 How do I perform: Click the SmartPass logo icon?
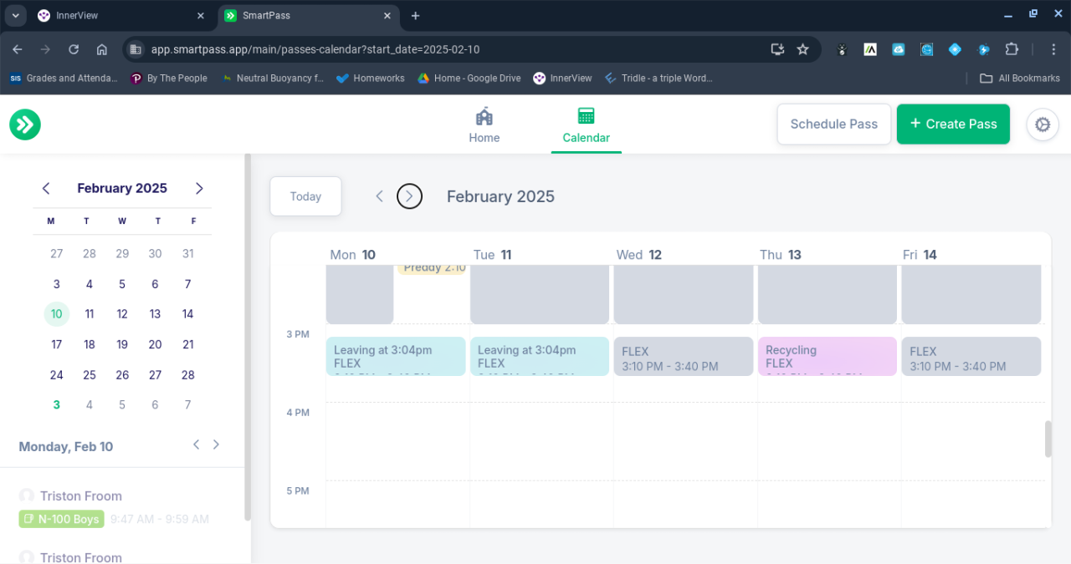tap(25, 124)
